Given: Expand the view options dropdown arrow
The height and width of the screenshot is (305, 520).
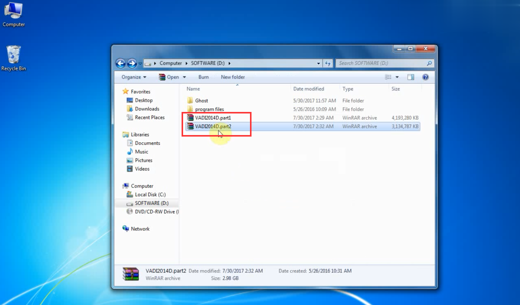Looking at the screenshot, I should 397,77.
